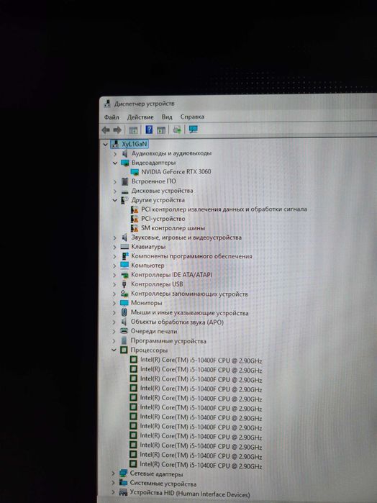The height and width of the screenshot is (503, 377).
Task: Click the warning icon beside SM контроллер шины
Action: point(135,228)
